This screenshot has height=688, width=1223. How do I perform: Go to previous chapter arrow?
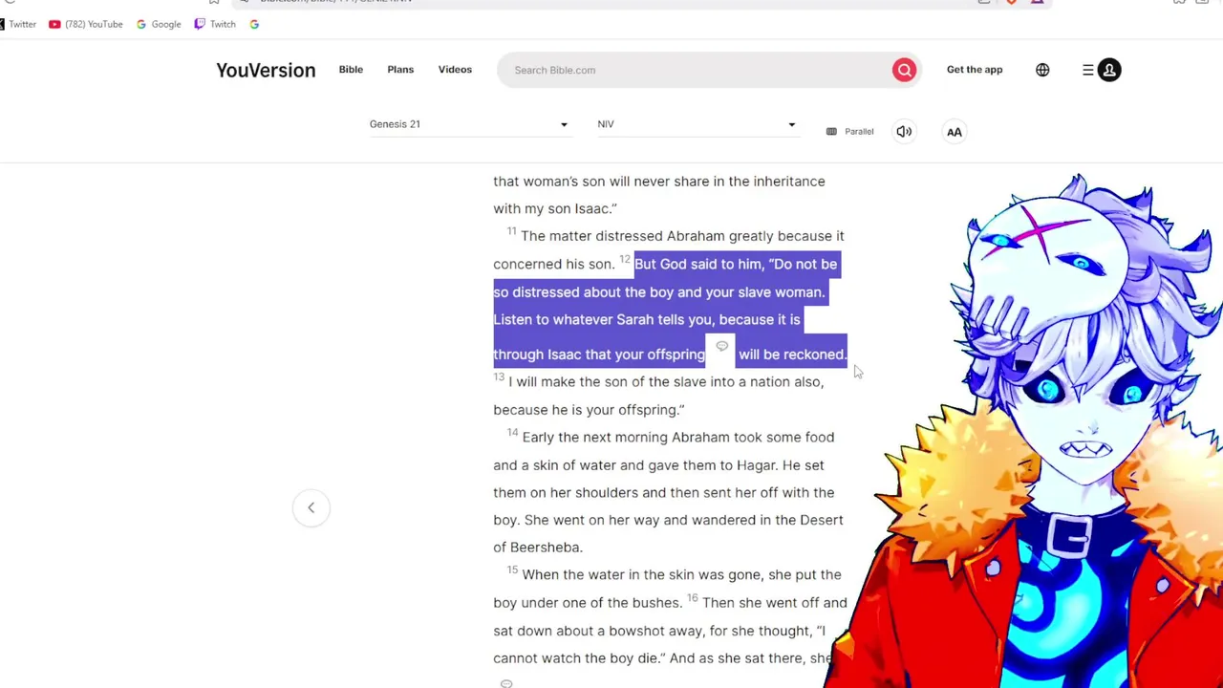pyautogui.click(x=311, y=507)
